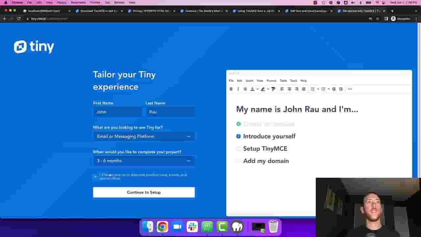Open Slack from the dock
Image resolution: width=421 pixels, height=237 pixels.
[x=192, y=226]
